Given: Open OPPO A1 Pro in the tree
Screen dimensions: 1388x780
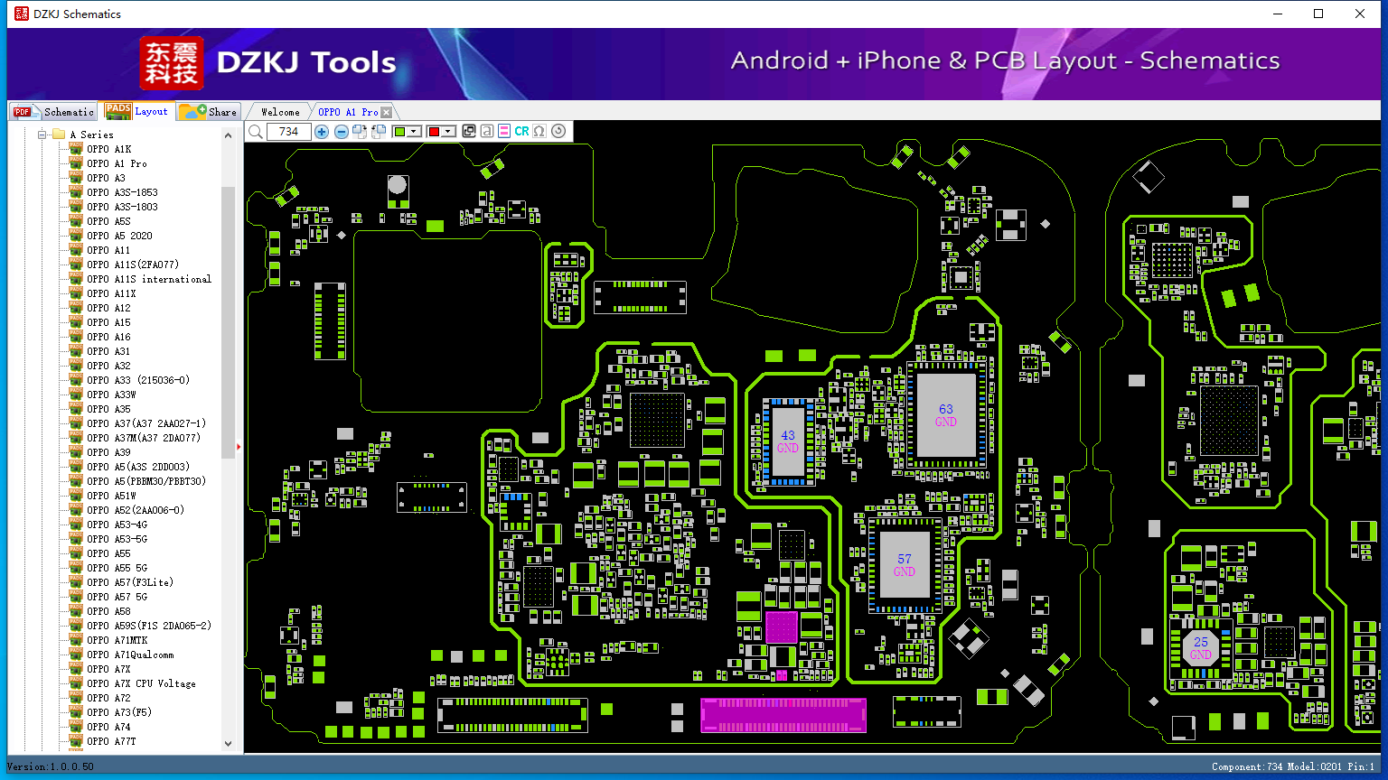Looking at the screenshot, I should point(117,163).
